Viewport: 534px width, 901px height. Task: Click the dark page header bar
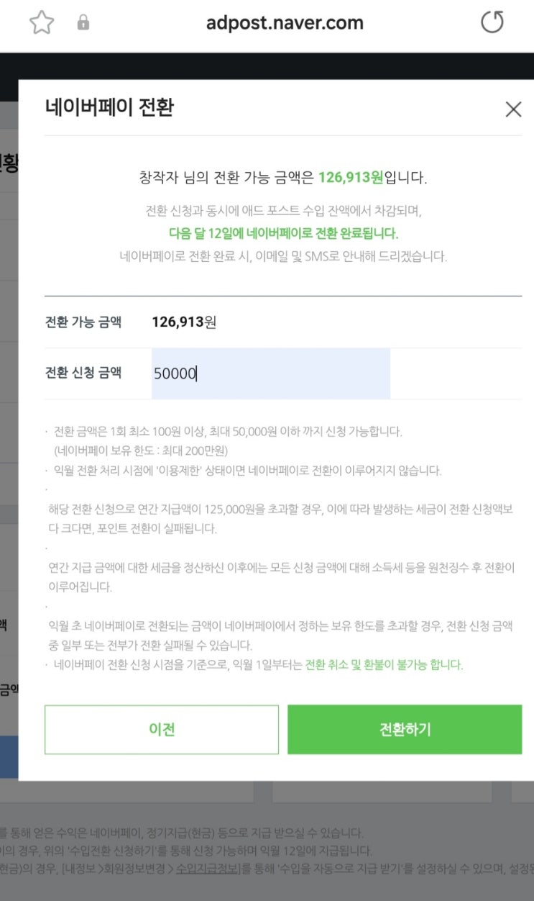[x=267, y=65]
